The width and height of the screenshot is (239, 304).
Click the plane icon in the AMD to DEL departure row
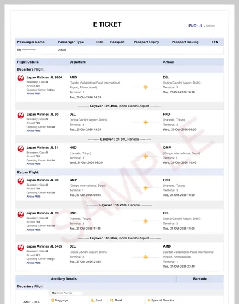[146, 87]
